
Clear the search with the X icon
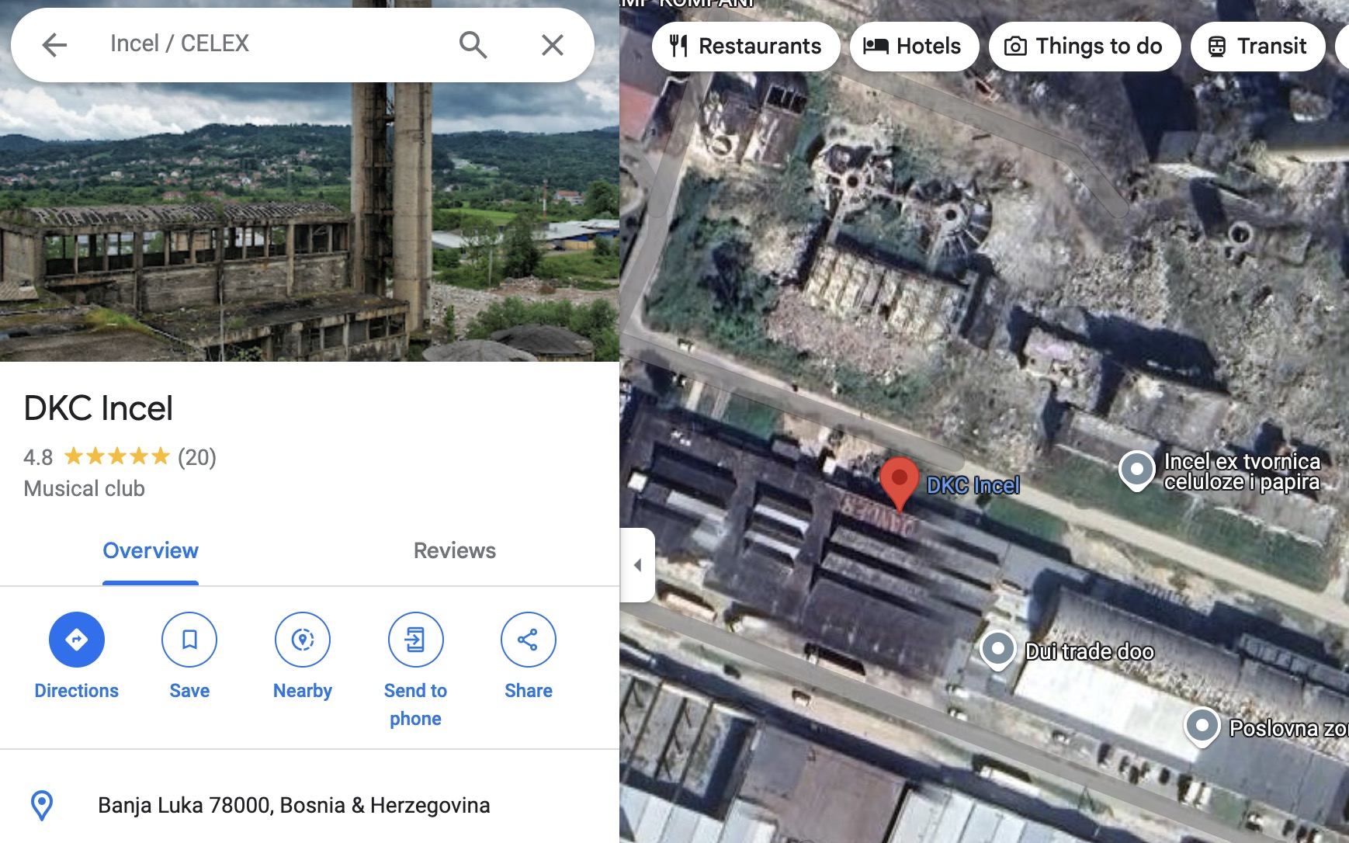click(x=553, y=45)
